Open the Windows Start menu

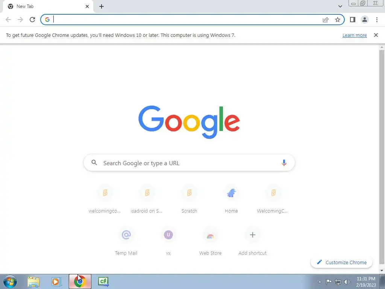(10, 281)
